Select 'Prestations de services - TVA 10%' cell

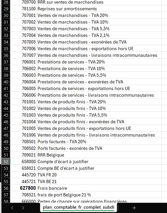[99, 68]
